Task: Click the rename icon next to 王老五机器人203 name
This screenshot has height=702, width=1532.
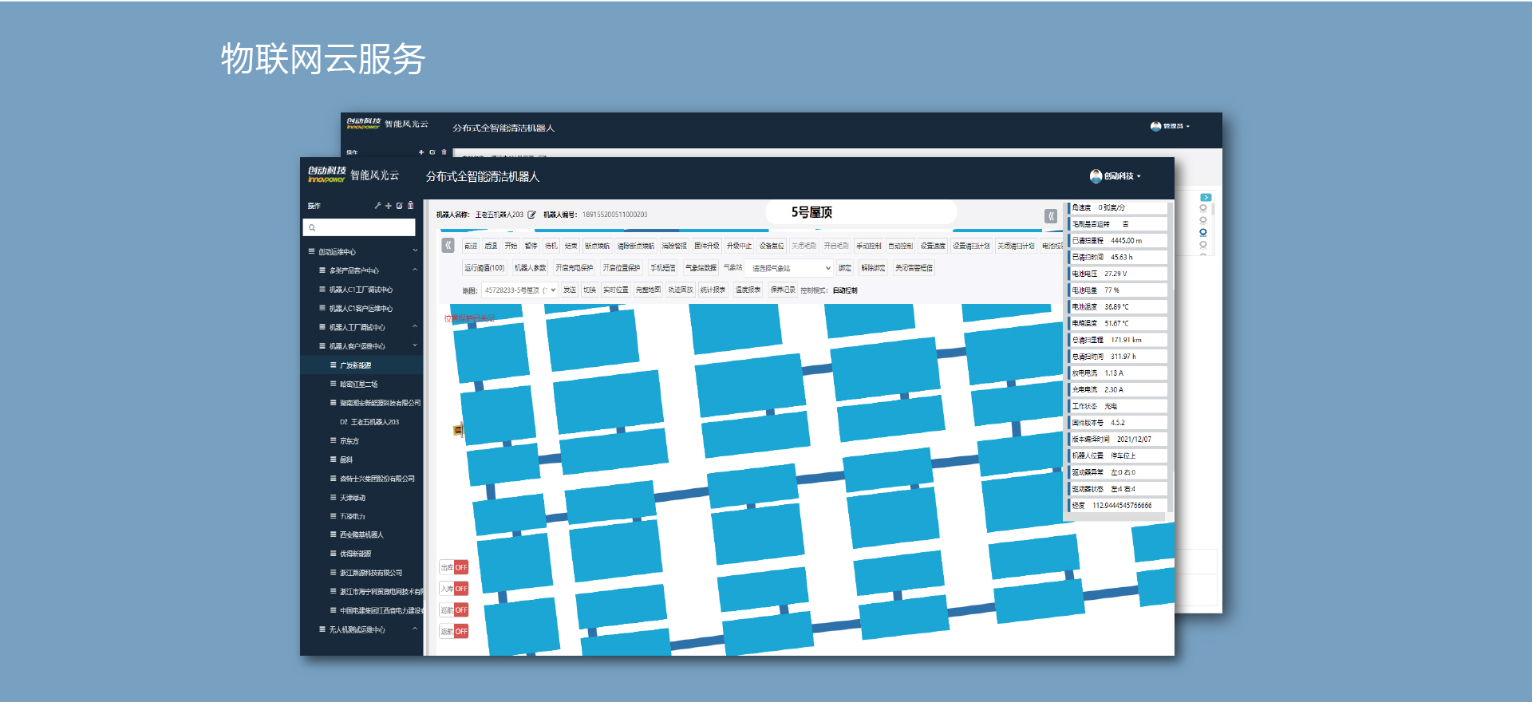Action: (531, 215)
